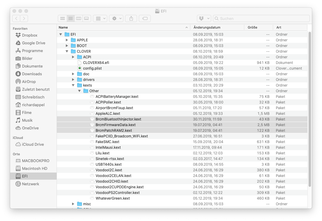The width and height of the screenshot is (322, 221).
Task: Open the Share toolbar button
Action: pyautogui.click(x=131, y=18)
